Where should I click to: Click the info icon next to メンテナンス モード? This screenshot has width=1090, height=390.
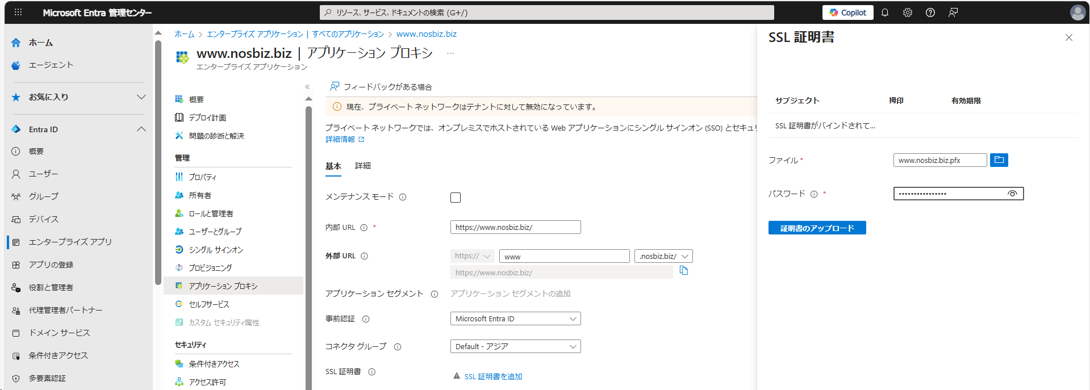point(403,197)
